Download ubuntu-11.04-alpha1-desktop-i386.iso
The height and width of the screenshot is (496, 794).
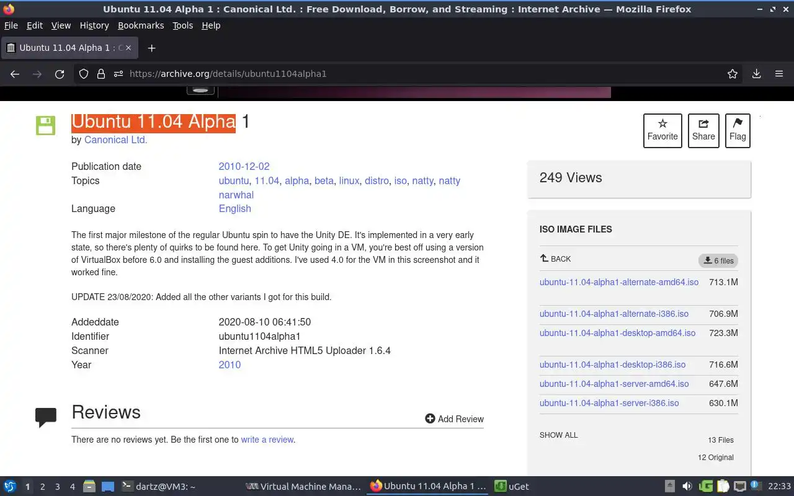pyautogui.click(x=613, y=365)
